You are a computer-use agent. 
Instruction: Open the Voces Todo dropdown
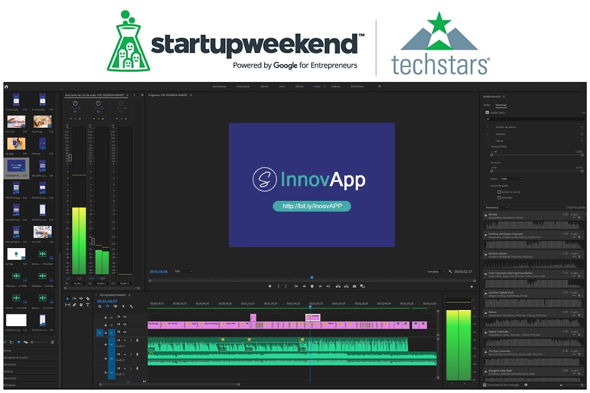pos(511,179)
